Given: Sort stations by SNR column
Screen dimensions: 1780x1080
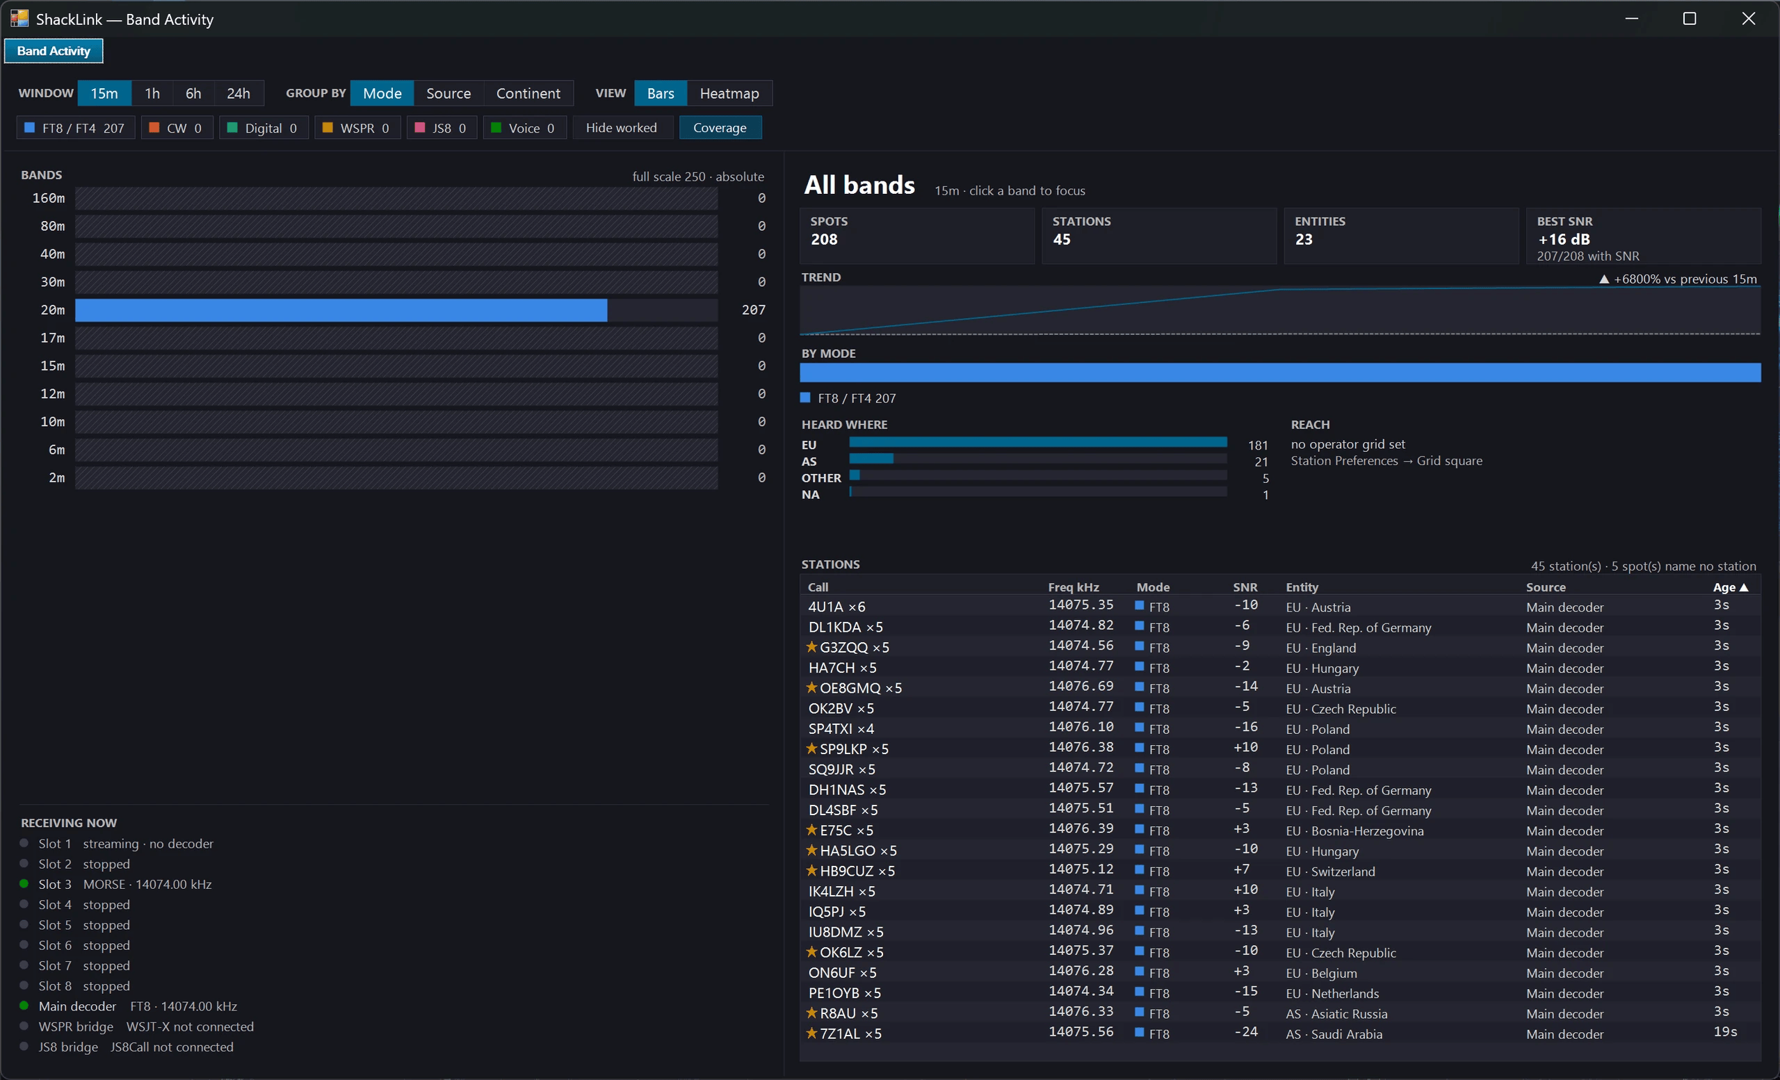Looking at the screenshot, I should pyautogui.click(x=1245, y=587).
